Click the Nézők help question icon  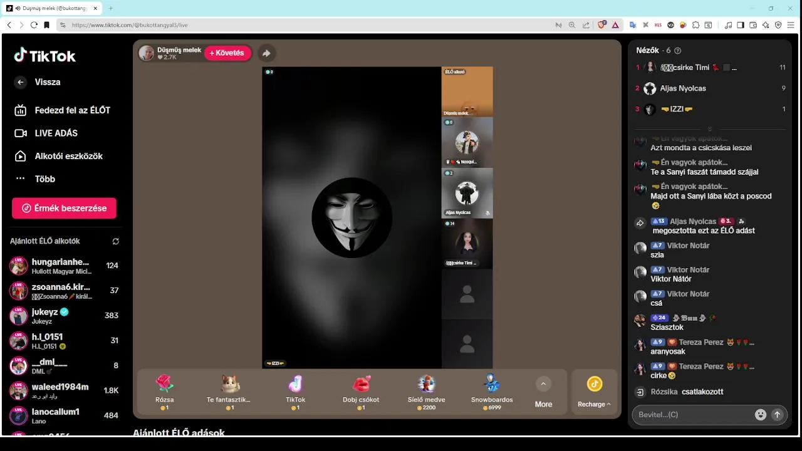677,51
